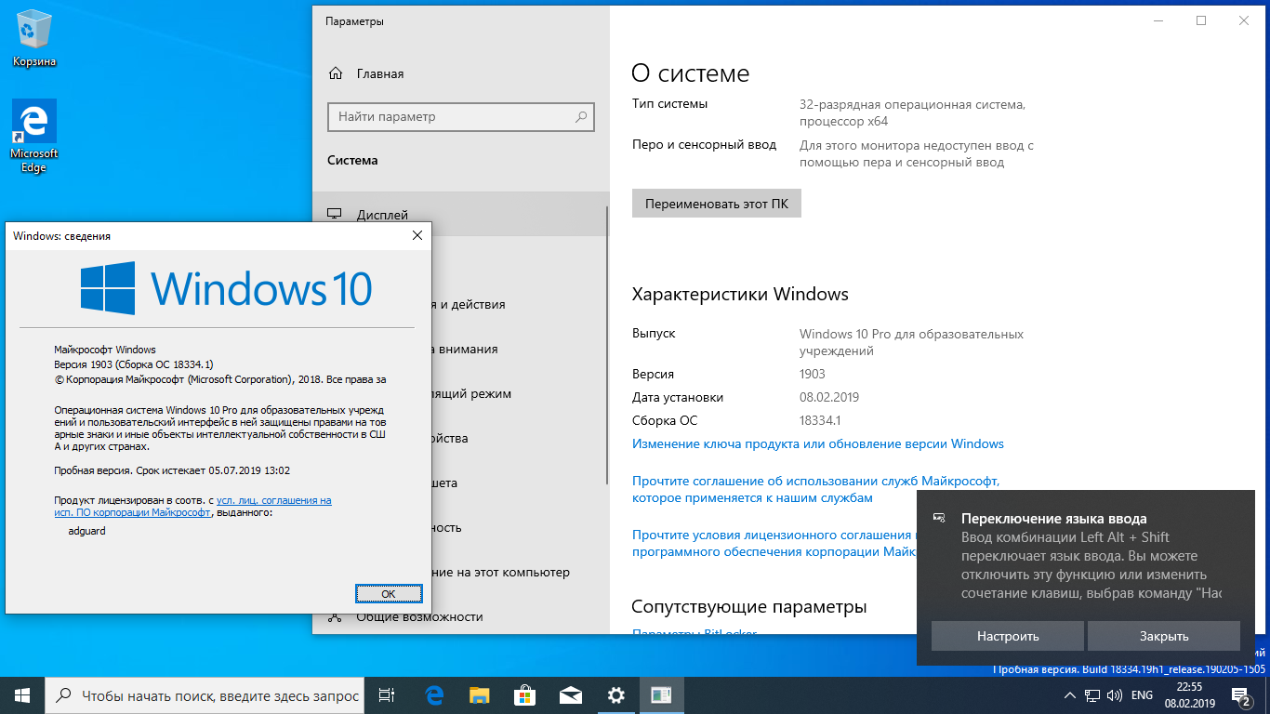Open the Microsoft services agreement link
Viewport: 1270px width, 714px height.
[815, 489]
